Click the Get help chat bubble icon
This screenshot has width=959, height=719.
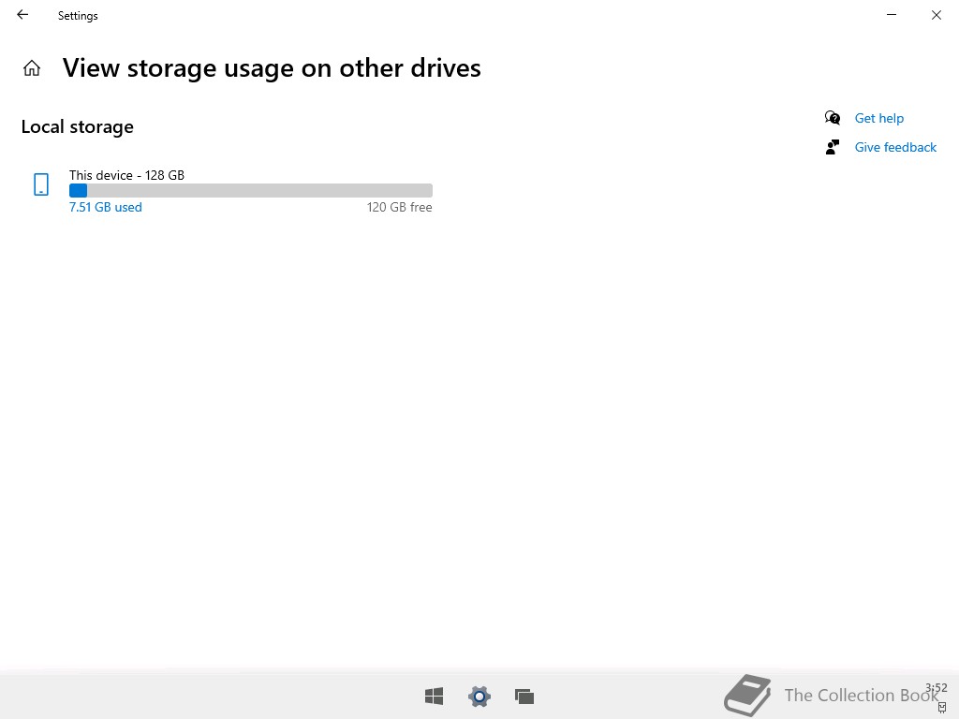coord(832,118)
